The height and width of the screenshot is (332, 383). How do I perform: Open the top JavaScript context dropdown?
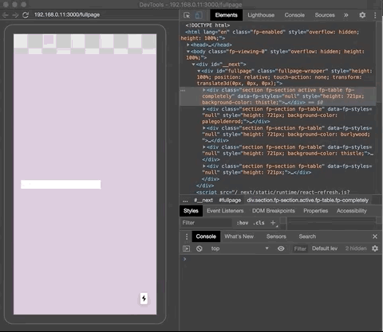(x=239, y=248)
